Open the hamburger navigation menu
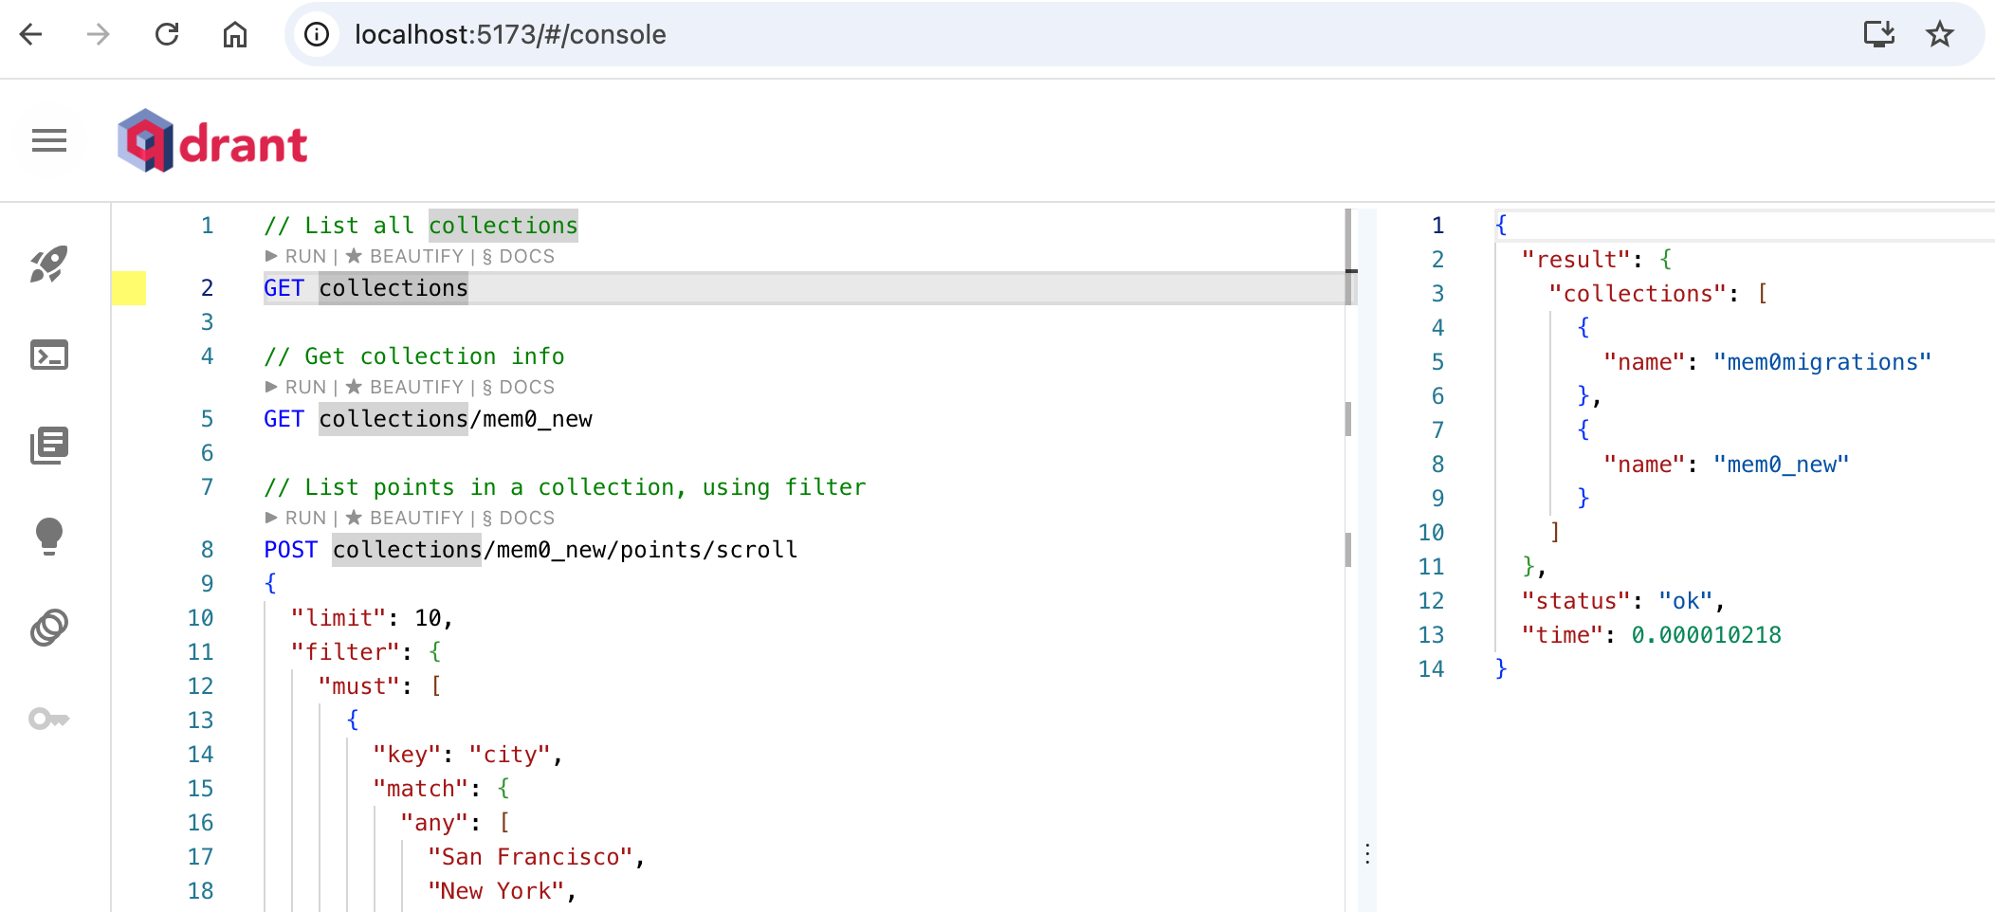The height and width of the screenshot is (912, 1995). coord(49,141)
